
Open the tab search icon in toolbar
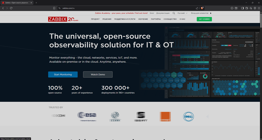click(x=236, y=8)
